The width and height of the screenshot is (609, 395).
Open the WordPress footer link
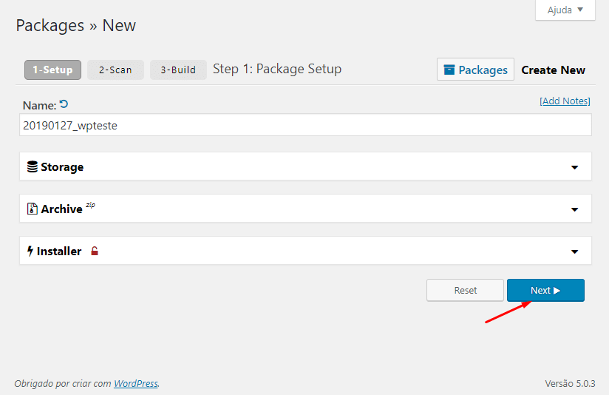135,383
